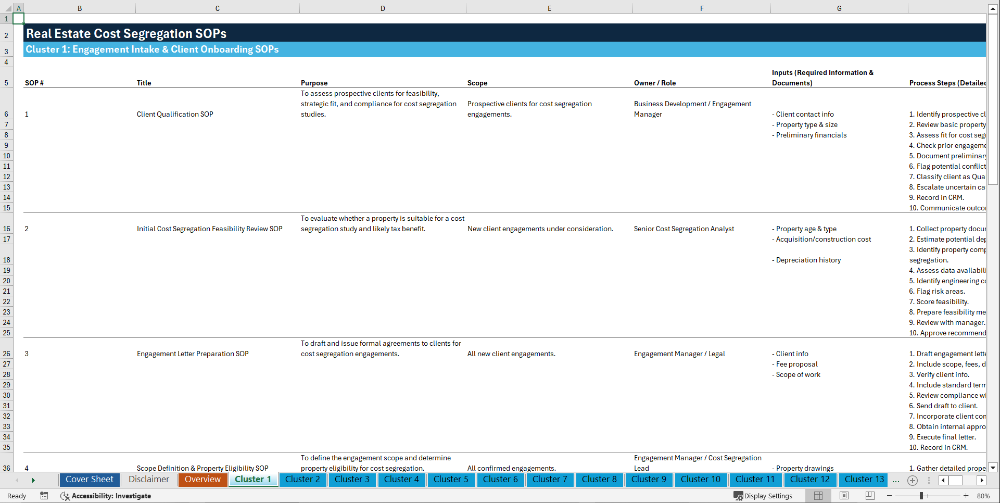
Task: Select the Normal view icon
Action: point(818,496)
